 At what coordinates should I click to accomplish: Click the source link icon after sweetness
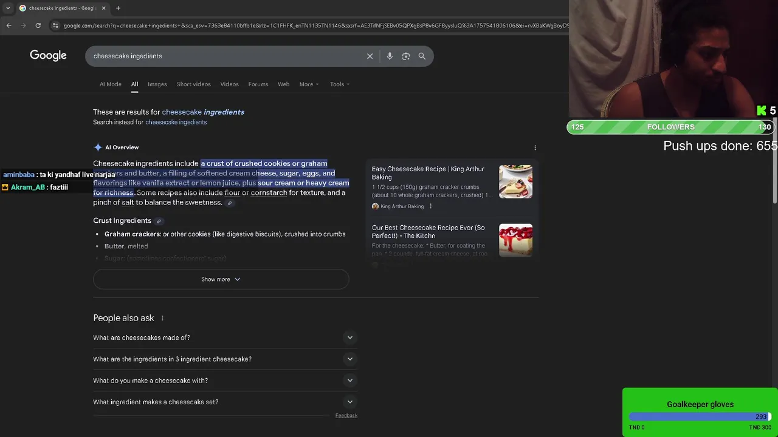229,203
